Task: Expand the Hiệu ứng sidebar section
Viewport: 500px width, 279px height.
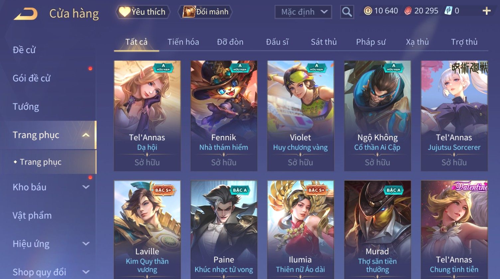Action: click(x=85, y=244)
